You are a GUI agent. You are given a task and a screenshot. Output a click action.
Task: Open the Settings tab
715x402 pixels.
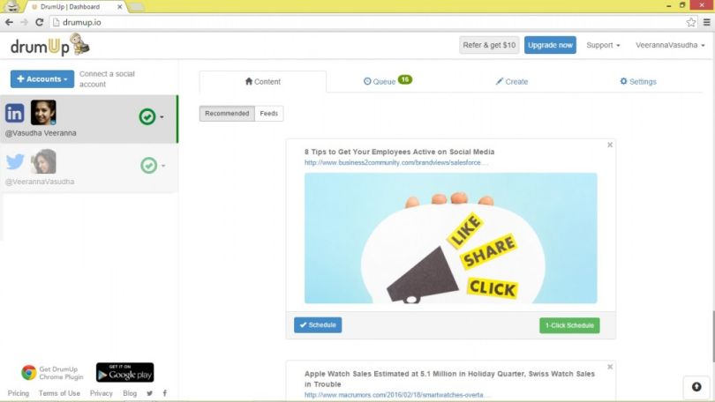coord(638,82)
